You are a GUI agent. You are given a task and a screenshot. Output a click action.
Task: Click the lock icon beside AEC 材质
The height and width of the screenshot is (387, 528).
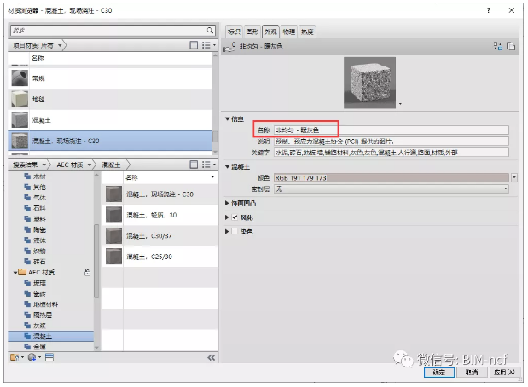(x=87, y=272)
